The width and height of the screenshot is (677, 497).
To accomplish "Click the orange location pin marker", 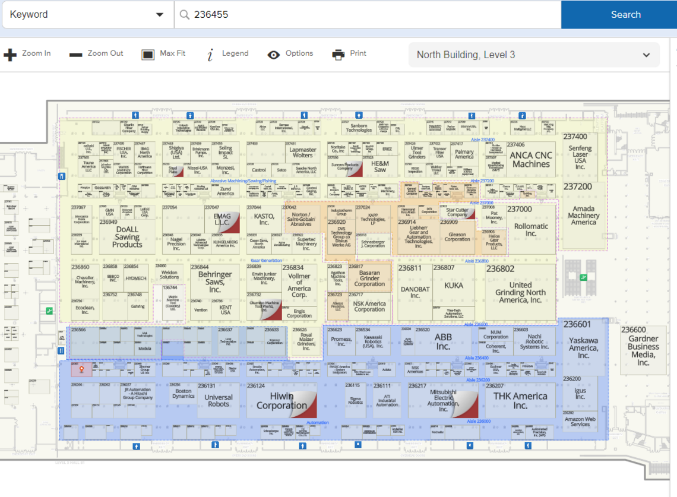I will 81,369.
